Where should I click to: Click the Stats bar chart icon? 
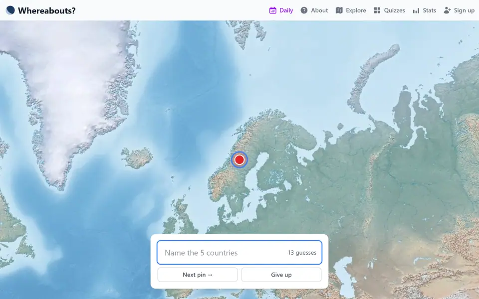[x=416, y=10]
